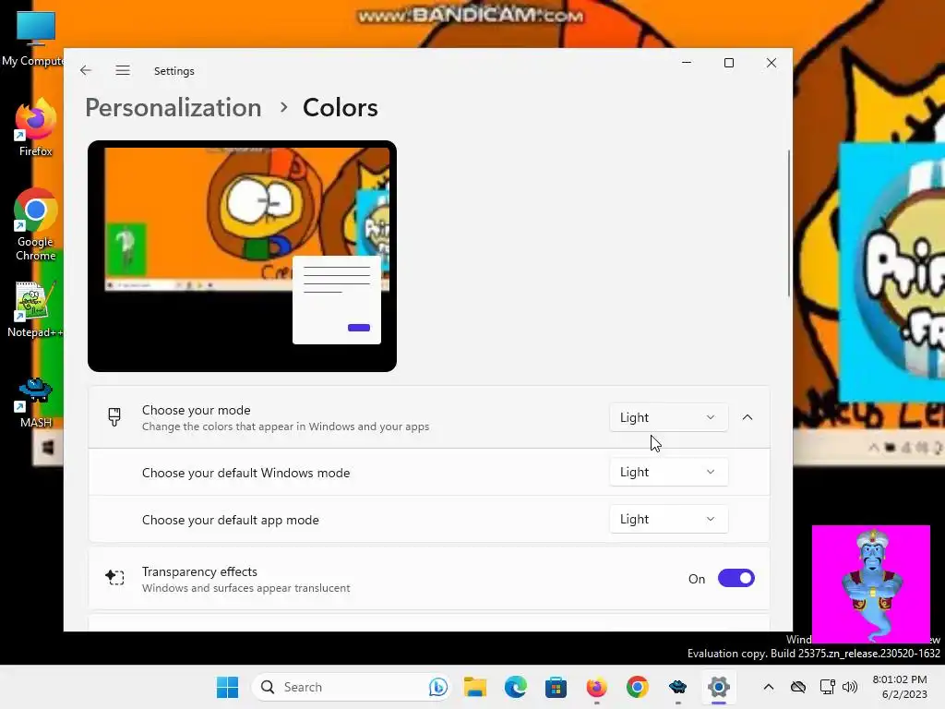This screenshot has width=945, height=709.
Task: Open the default Windows mode dropdown
Action: (x=668, y=472)
